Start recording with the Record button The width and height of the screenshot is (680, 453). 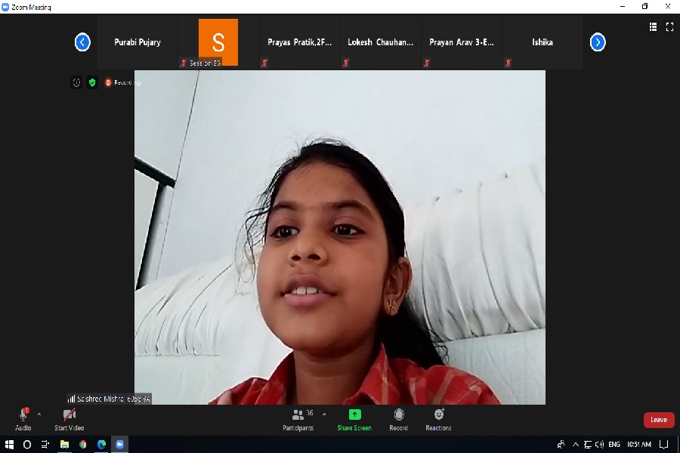pos(399,414)
